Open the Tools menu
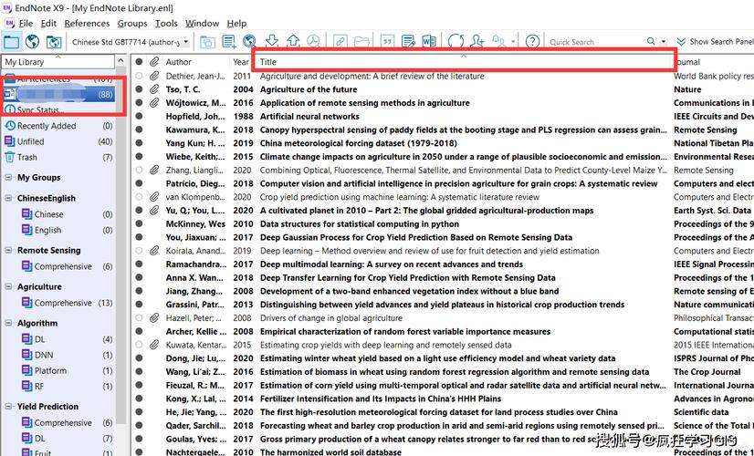Viewport: 754px width, 456px height. click(x=165, y=23)
